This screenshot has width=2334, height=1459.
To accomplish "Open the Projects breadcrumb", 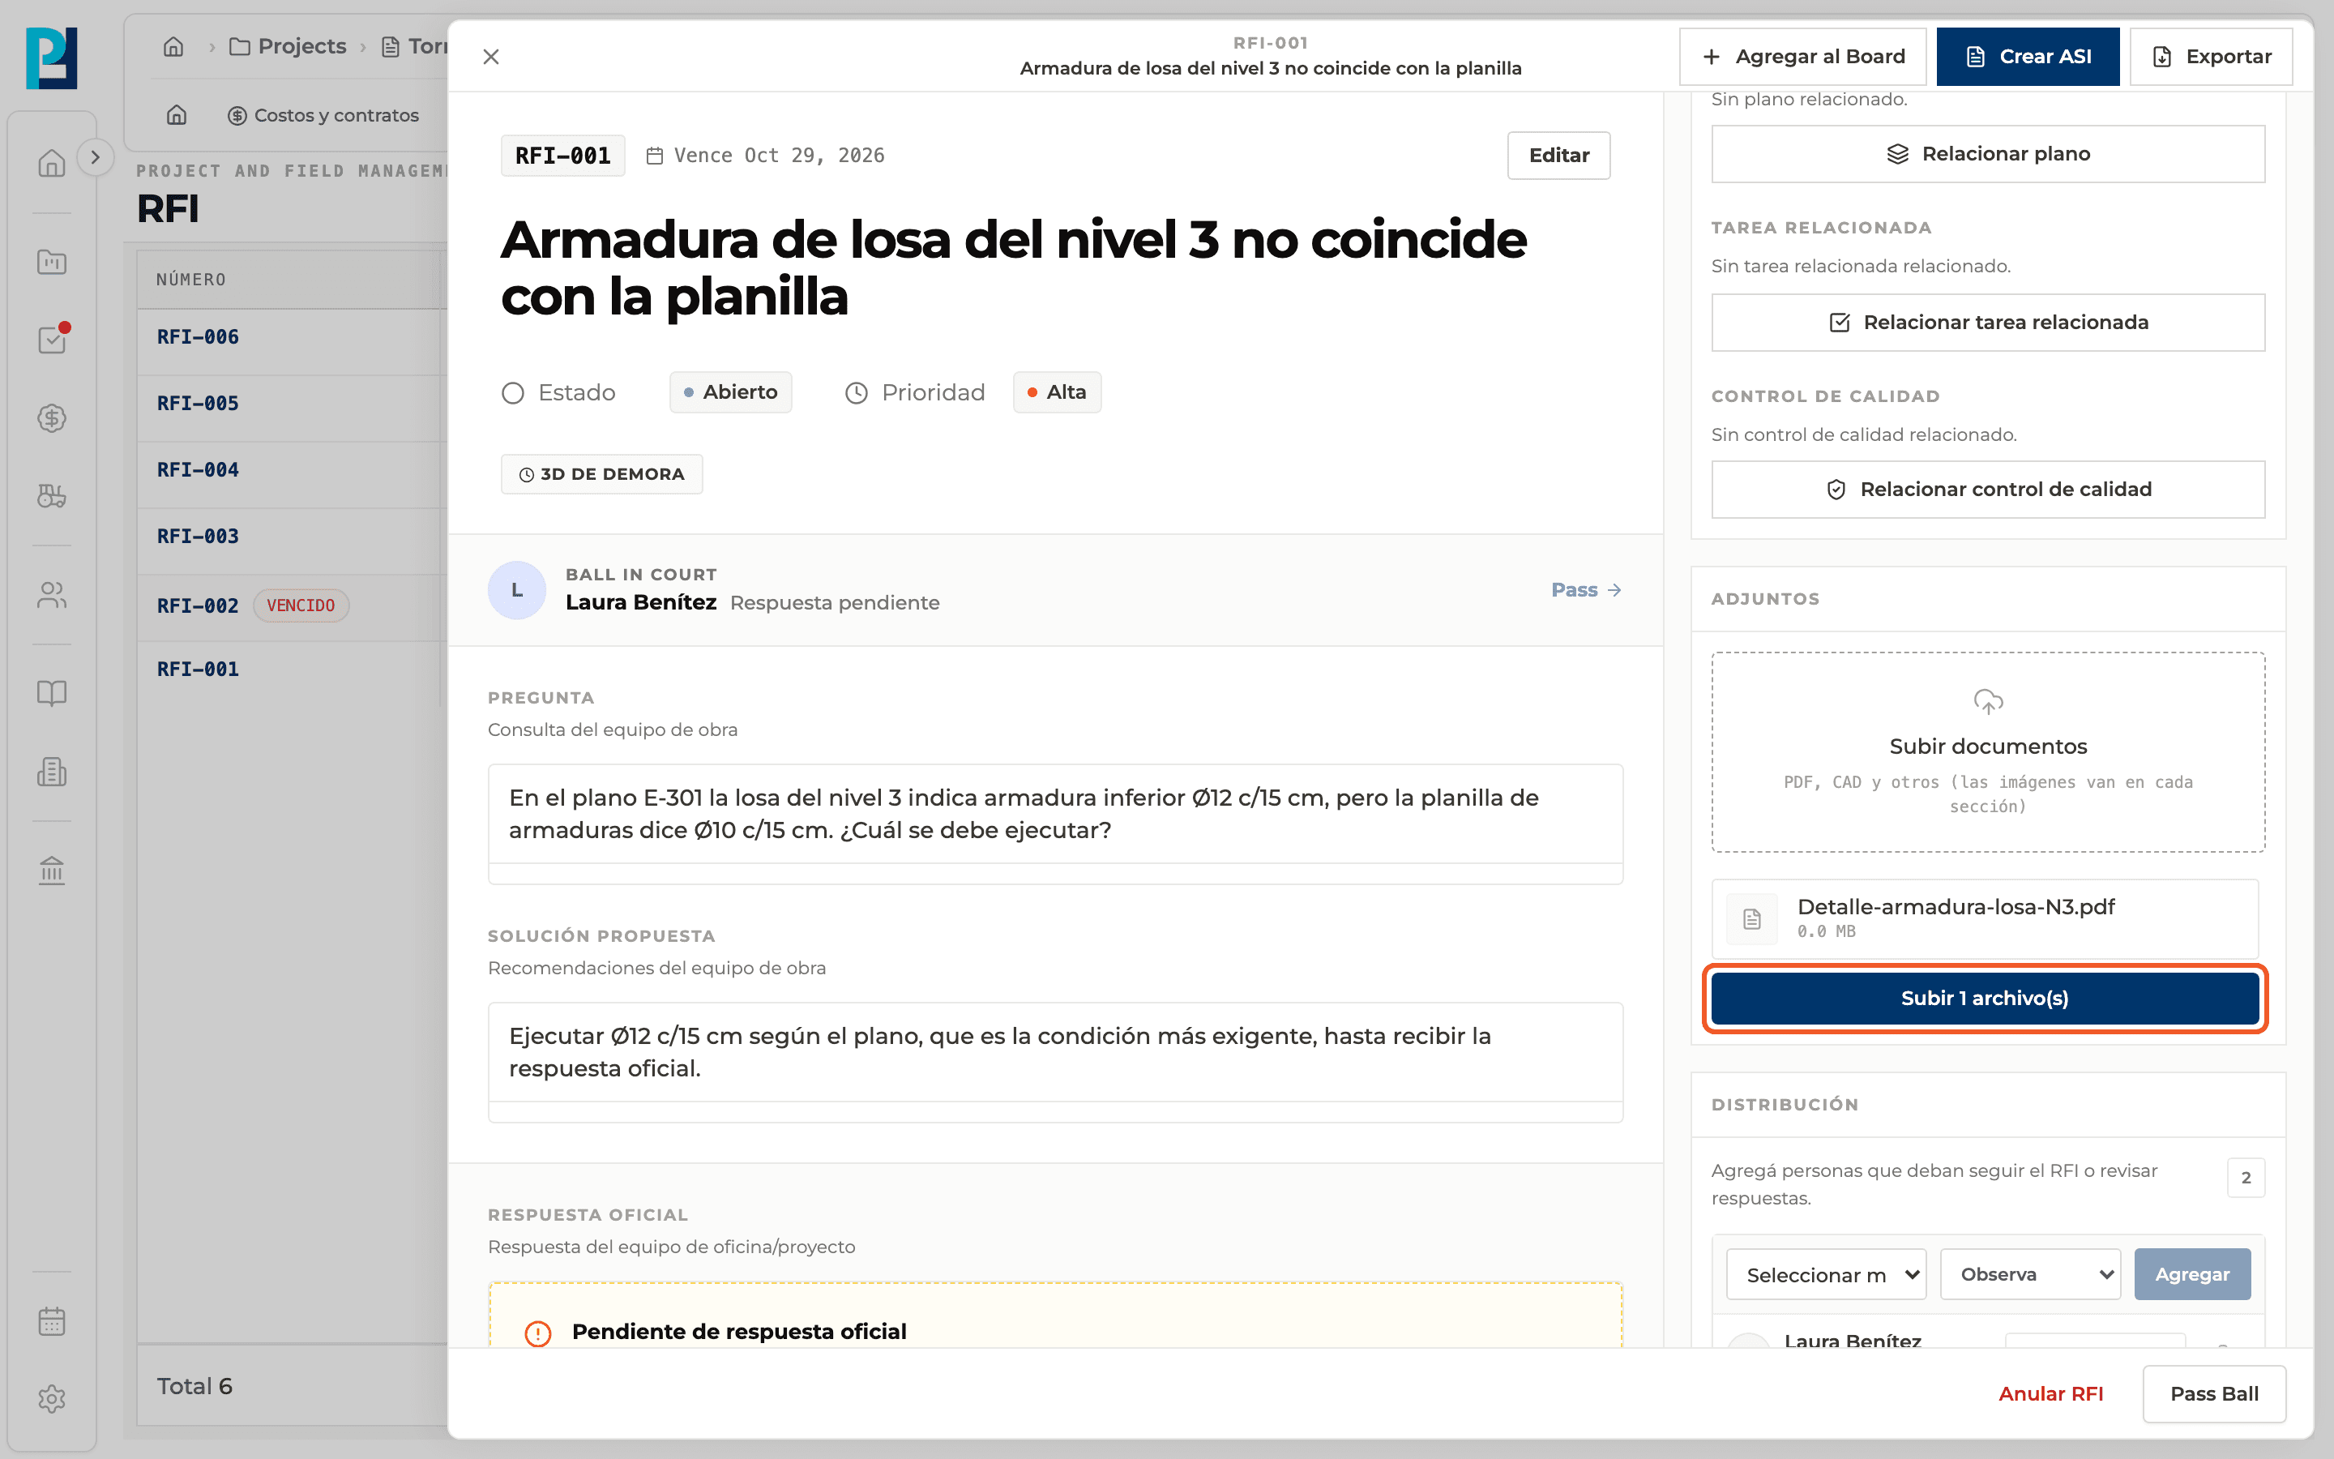I will click(x=288, y=46).
